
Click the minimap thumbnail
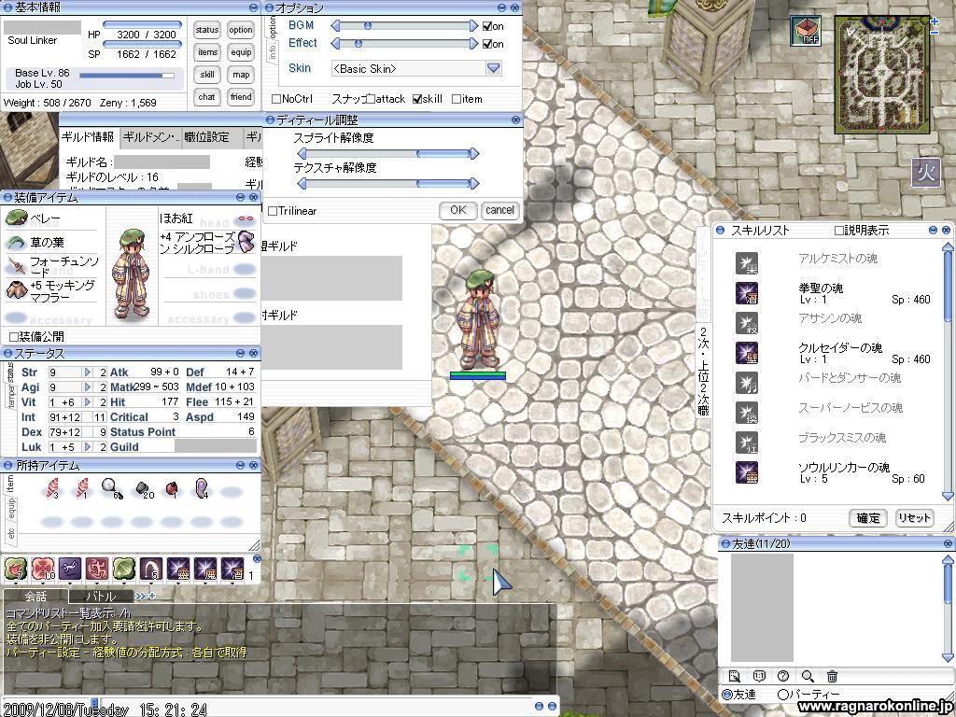882,75
